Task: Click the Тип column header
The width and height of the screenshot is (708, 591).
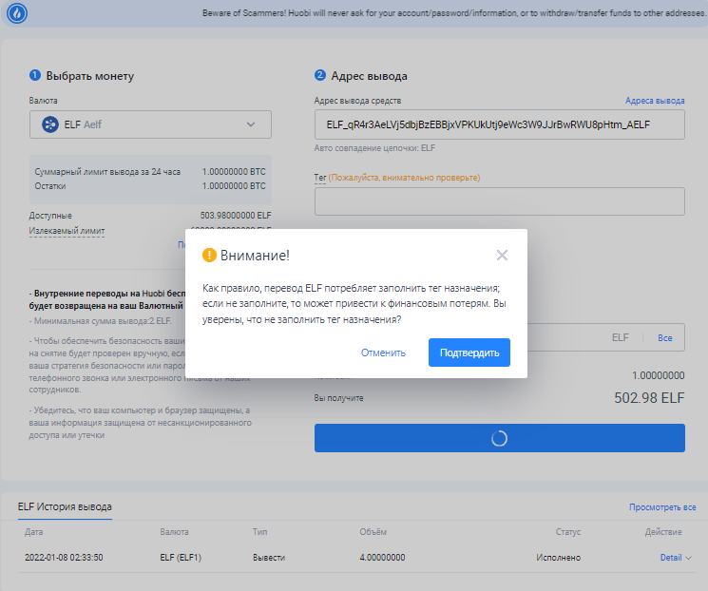Action: (259, 532)
